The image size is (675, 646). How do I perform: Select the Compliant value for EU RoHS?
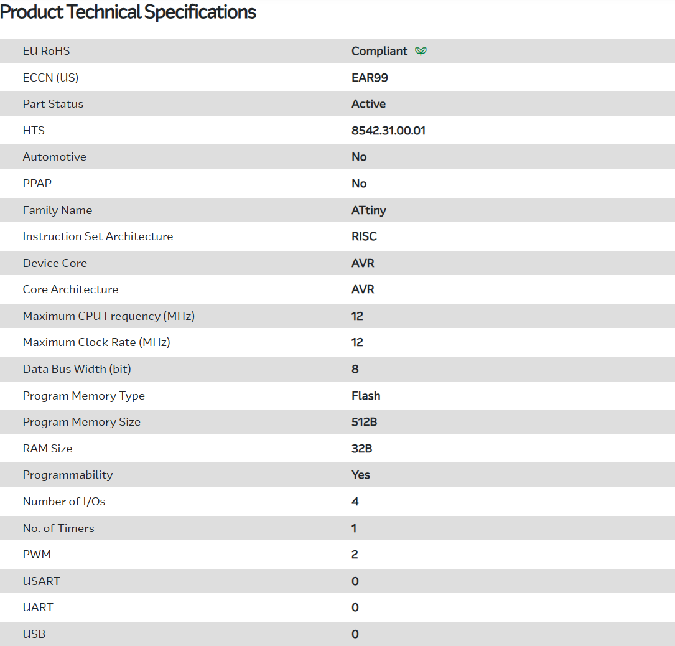(x=379, y=51)
